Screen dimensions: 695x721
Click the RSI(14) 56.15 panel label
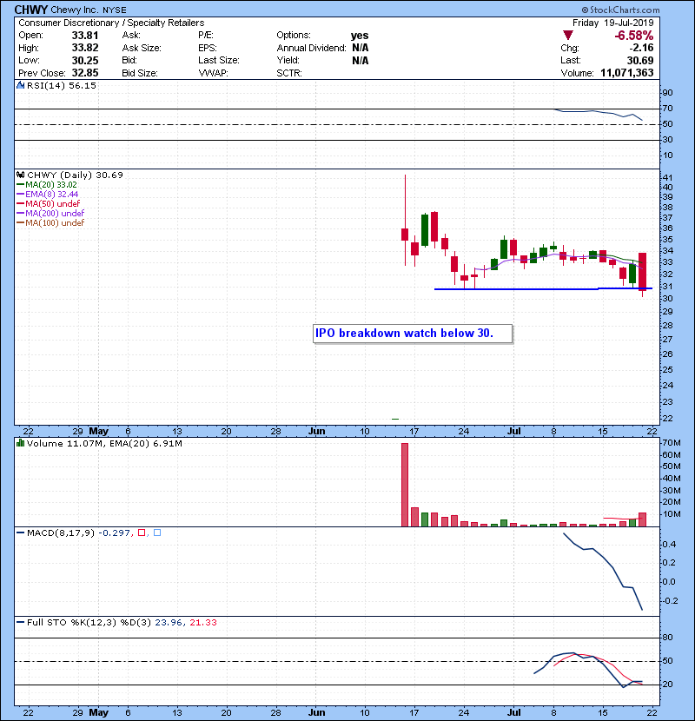coord(62,85)
